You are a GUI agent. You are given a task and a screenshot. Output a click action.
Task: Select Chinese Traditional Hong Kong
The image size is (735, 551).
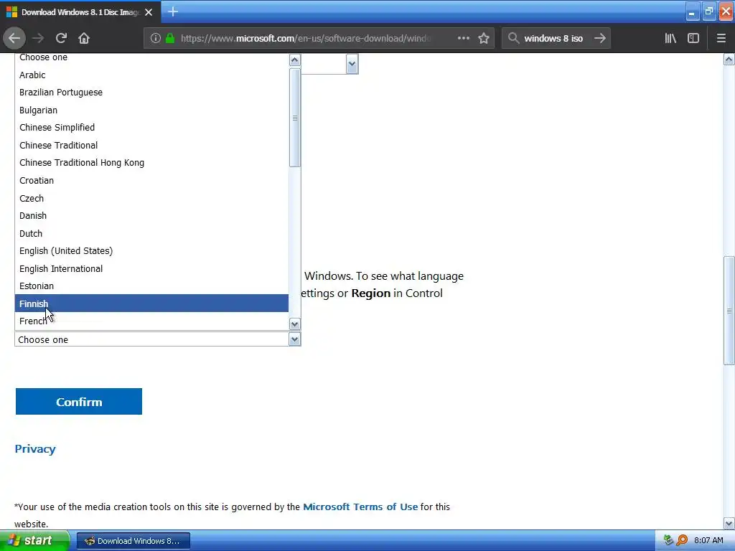coord(151,163)
